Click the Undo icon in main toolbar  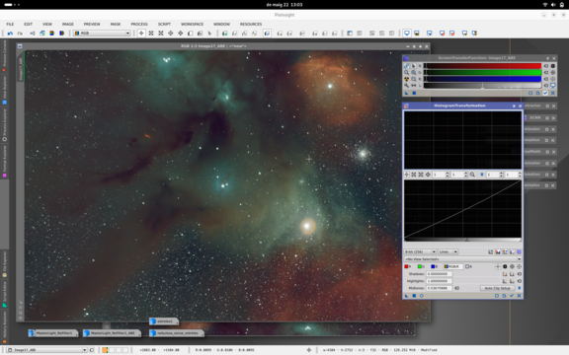tap(10, 33)
